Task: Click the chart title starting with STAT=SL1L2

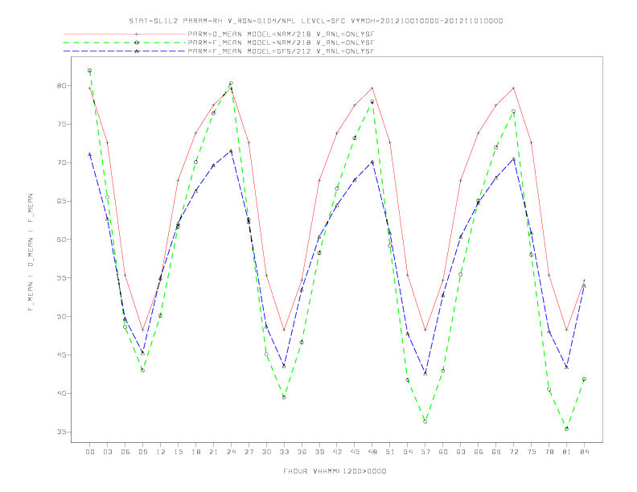Action: tap(315, 21)
